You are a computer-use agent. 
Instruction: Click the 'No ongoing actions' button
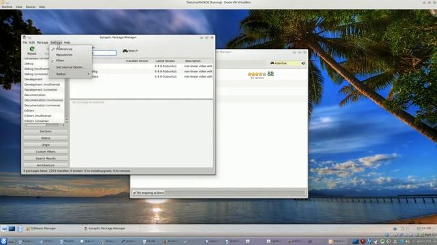(148, 193)
